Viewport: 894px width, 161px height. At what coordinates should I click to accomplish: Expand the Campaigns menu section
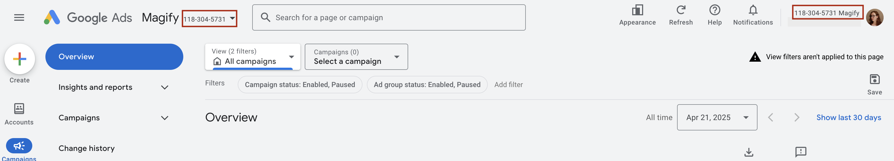pyautogui.click(x=114, y=118)
